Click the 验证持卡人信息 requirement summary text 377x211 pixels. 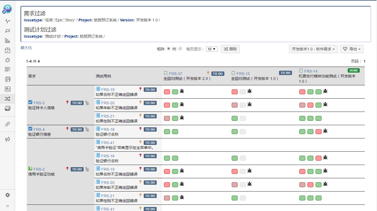pos(41,108)
